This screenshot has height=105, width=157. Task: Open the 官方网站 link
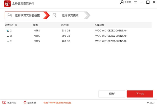point(11,103)
